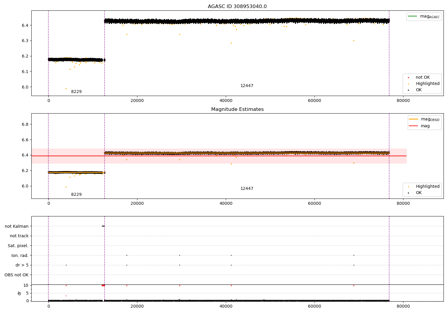
Task: Click the '12447' obsid label in middle plot
Action: [x=247, y=189]
